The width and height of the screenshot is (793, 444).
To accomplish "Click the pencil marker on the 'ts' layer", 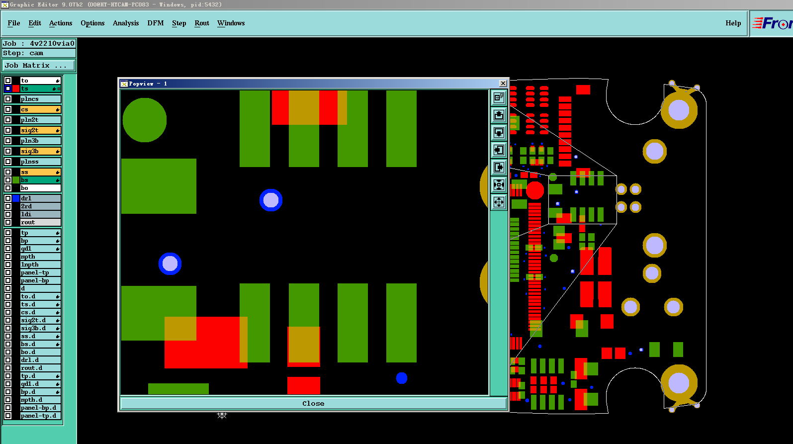I will (x=54, y=89).
